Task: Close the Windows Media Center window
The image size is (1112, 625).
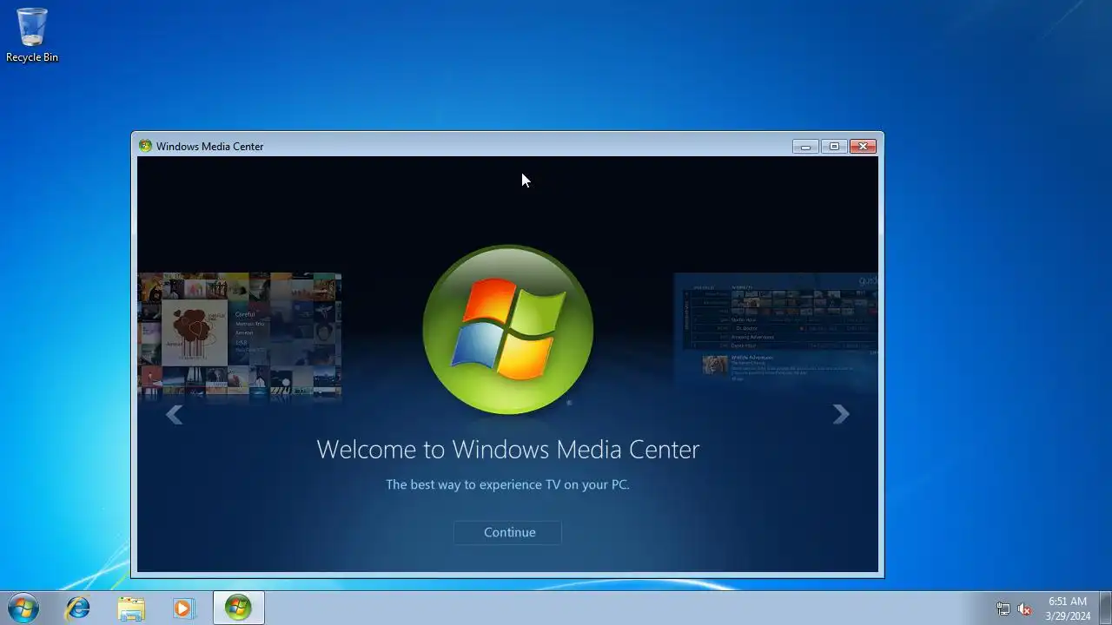Action: (863, 147)
